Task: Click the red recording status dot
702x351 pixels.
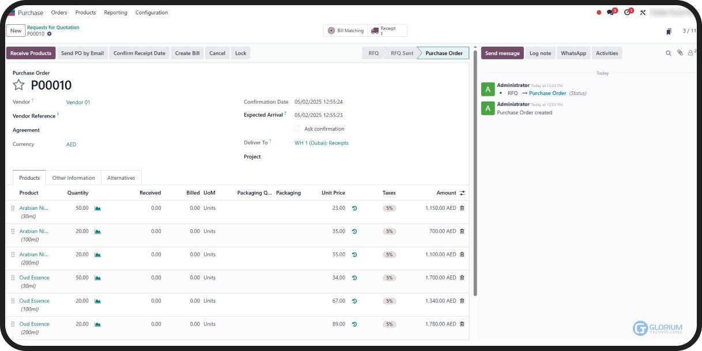Action: pyautogui.click(x=599, y=12)
